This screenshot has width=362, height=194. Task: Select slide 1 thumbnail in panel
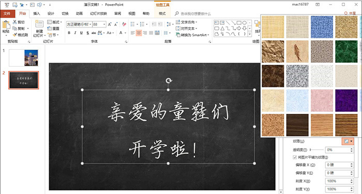23,58
